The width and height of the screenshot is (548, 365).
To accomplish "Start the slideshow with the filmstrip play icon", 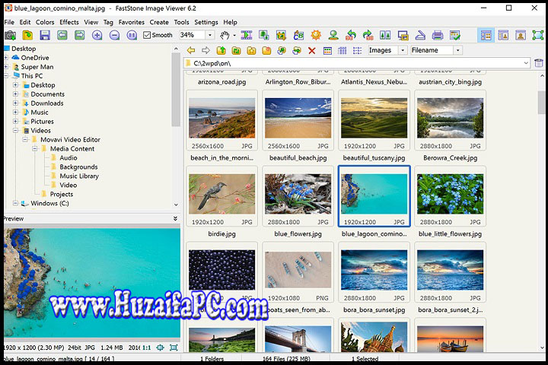I will tap(247, 35).
